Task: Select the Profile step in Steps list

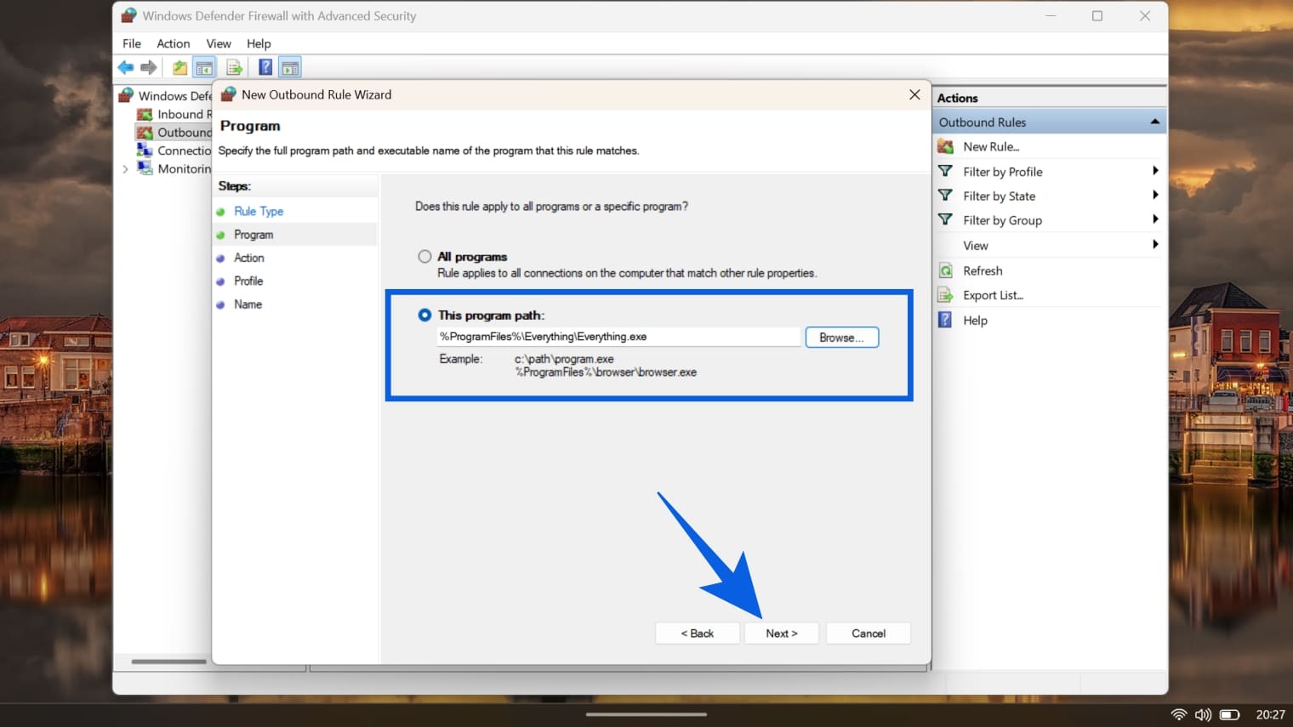Action: point(248,281)
